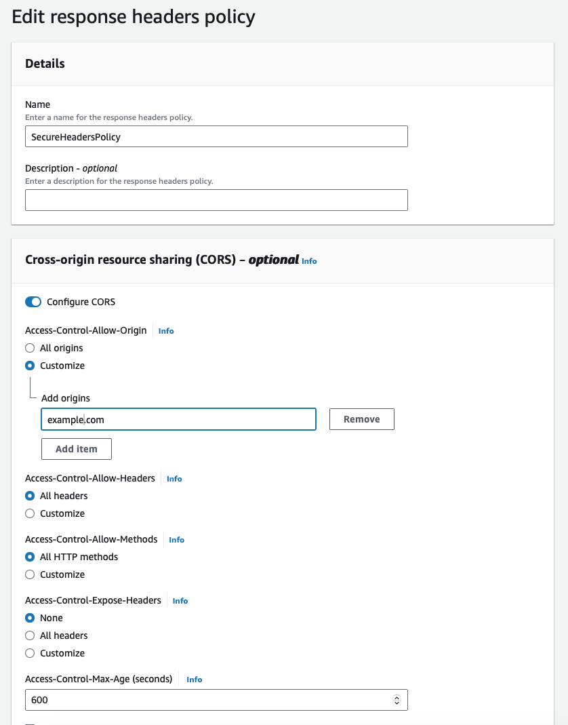Click the Remove button for example.com origin
The image size is (568, 725).
tap(362, 419)
